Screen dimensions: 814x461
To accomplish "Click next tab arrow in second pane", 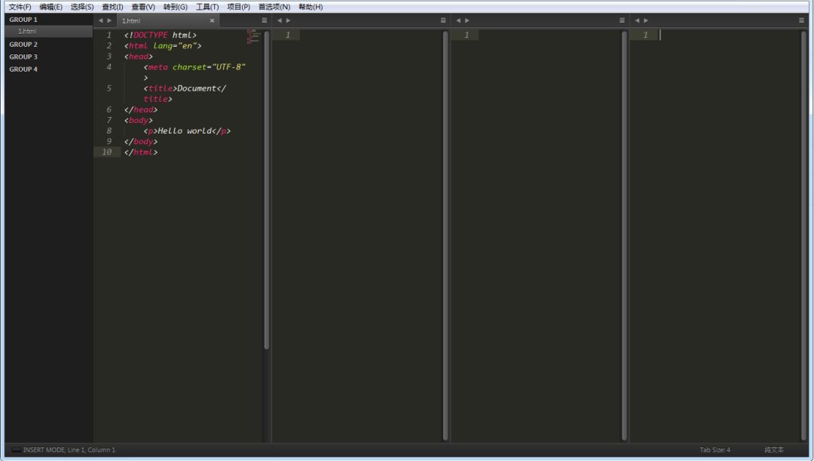I will (x=288, y=20).
